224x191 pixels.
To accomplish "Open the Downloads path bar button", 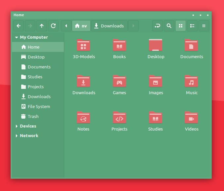I will pos(109,26).
